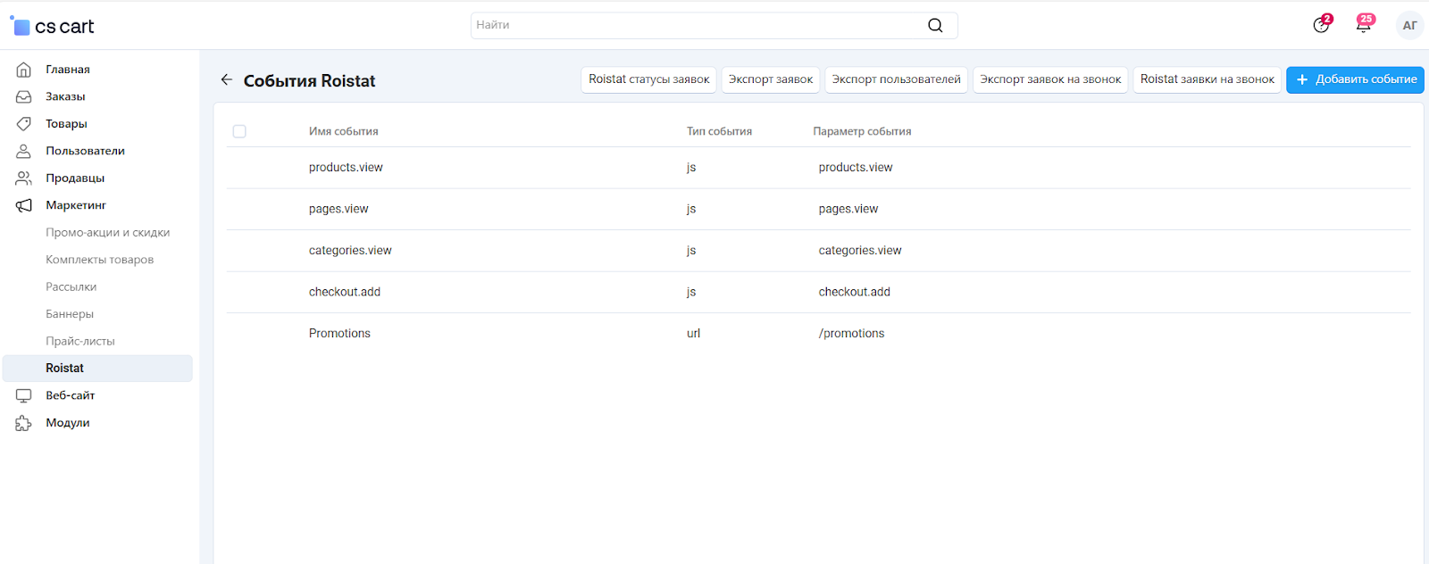The width and height of the screenshot is (1429, 564).
Task: Click the Экспорт заявок button
Action: 771,79
